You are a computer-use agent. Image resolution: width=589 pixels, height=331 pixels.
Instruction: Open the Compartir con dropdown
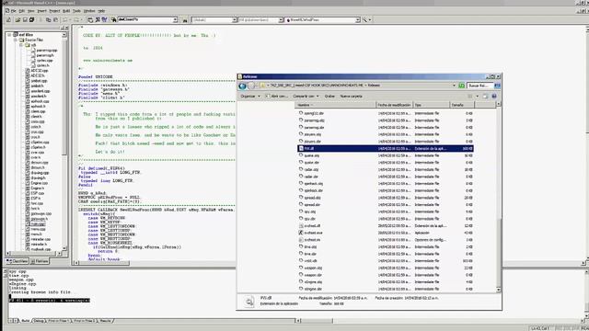click(x=306, y=97)
